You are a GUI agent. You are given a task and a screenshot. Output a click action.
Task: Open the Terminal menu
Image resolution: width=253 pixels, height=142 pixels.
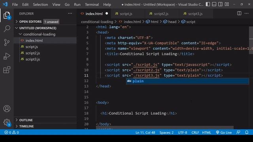point(92,4)
